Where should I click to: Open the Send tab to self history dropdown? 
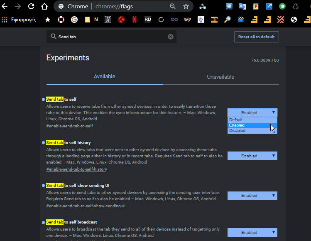[x=252, y=156]
